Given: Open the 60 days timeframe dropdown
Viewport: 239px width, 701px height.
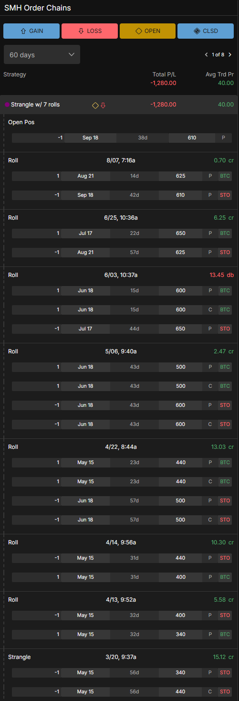Looking at the screenshot, I should click(42, 55).
